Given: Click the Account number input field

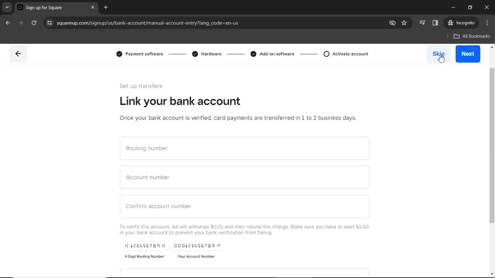Looking at the screenshot, I should [244, 177].
